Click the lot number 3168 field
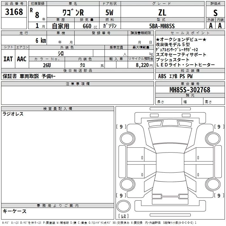226x226 pixels. [x=14, y=12]
